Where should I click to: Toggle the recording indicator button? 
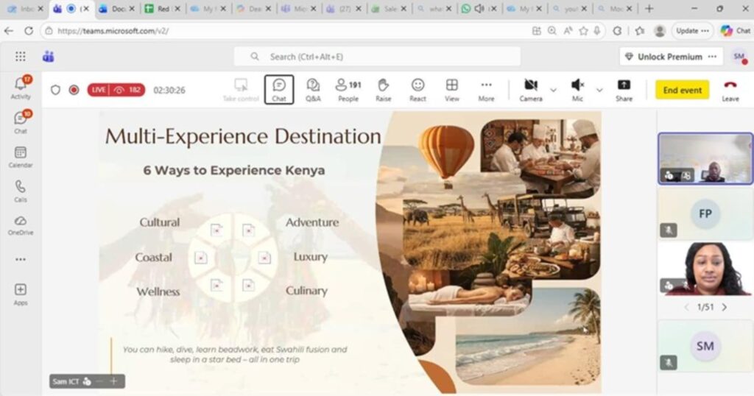point(74,90)
